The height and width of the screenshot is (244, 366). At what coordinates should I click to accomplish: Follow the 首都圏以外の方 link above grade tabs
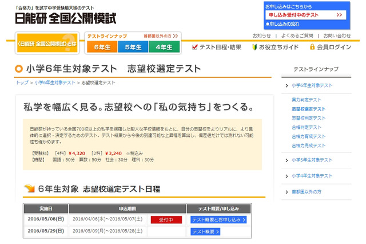pos(161,36)
